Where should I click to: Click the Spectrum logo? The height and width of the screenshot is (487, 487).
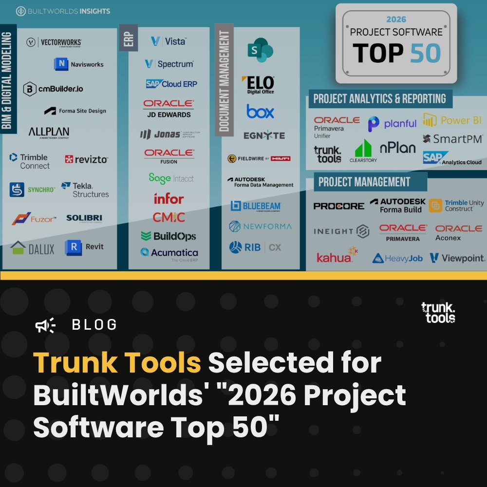[x=169, y=64]
